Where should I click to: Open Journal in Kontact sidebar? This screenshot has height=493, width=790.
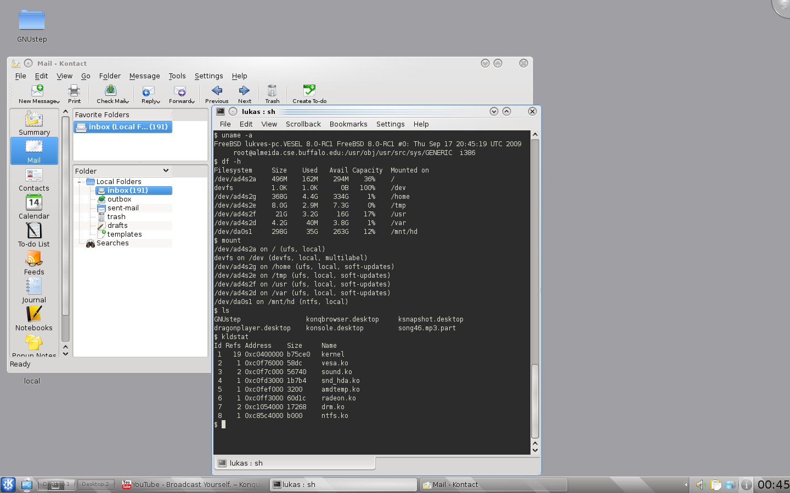coord(34,291)
